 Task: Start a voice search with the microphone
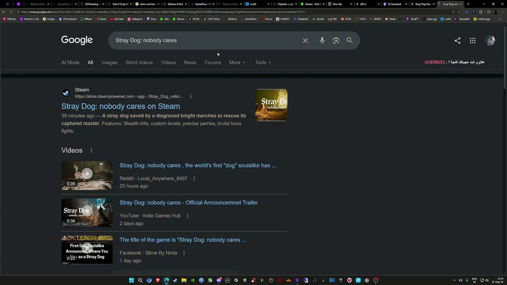pyautogui.click(x=322, y=40)
